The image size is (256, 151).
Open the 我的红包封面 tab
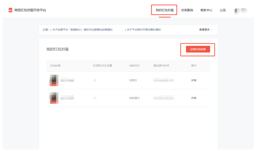164,10
